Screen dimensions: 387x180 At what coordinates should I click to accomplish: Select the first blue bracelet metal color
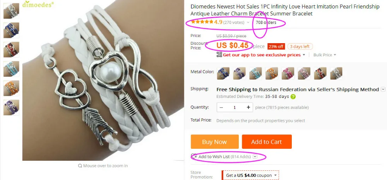point(223,73)
